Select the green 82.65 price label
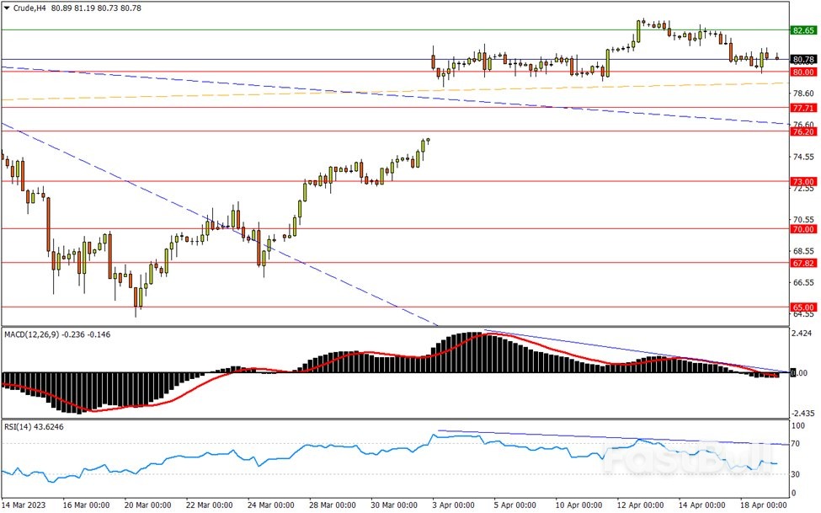821x513 pixels. point(802,30)
